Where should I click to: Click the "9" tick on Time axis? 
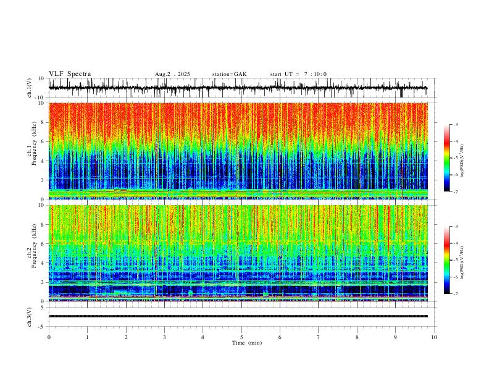click(x=395, y=337)
